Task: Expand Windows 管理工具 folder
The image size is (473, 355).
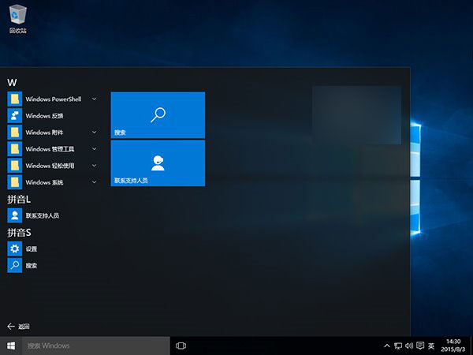Action: (95, 148)
